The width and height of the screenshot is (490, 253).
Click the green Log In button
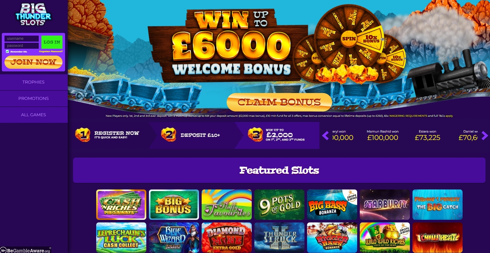click(x=52, y=42)
